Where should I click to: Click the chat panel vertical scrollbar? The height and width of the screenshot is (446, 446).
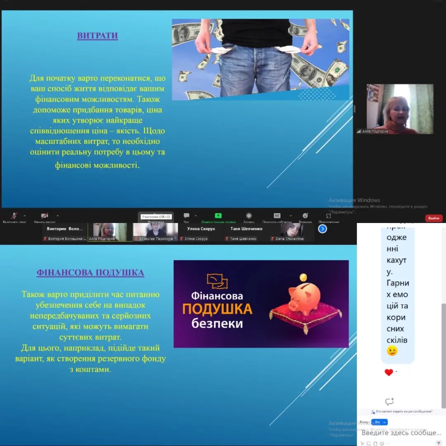444,355
